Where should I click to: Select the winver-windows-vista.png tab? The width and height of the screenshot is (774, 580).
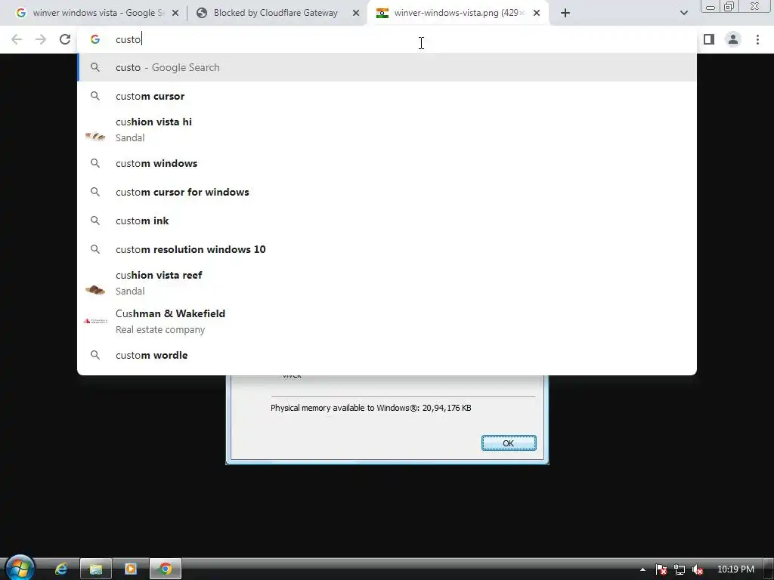[457, 13]
